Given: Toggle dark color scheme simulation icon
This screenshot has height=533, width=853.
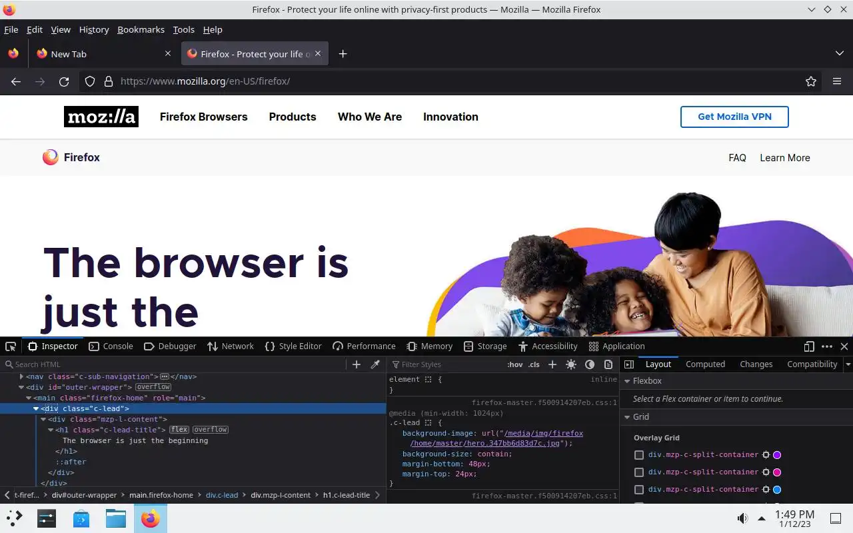Looking at the screenshot, I should pos(590,364).
